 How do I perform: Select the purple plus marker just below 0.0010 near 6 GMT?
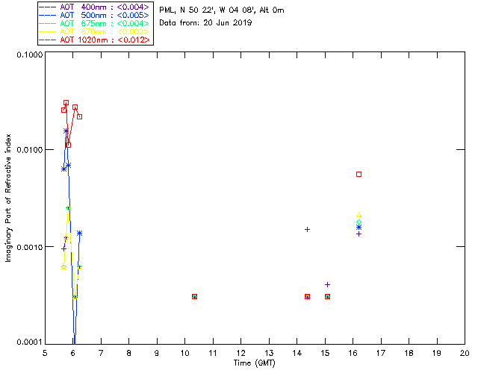pyautogui.click(x=63, y=249)
